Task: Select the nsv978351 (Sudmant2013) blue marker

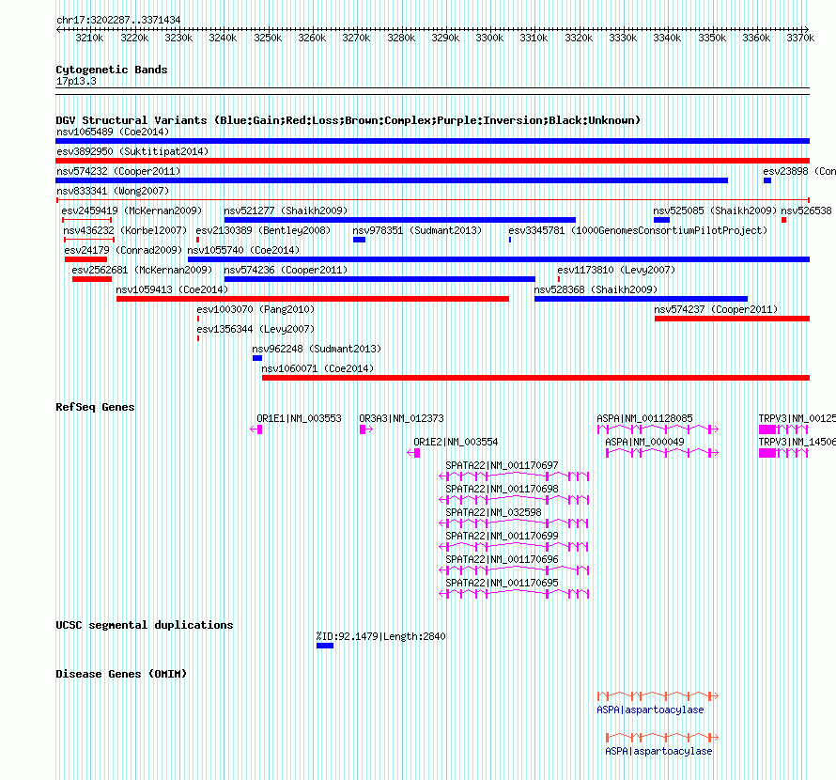Action: (x=360, y=240)
